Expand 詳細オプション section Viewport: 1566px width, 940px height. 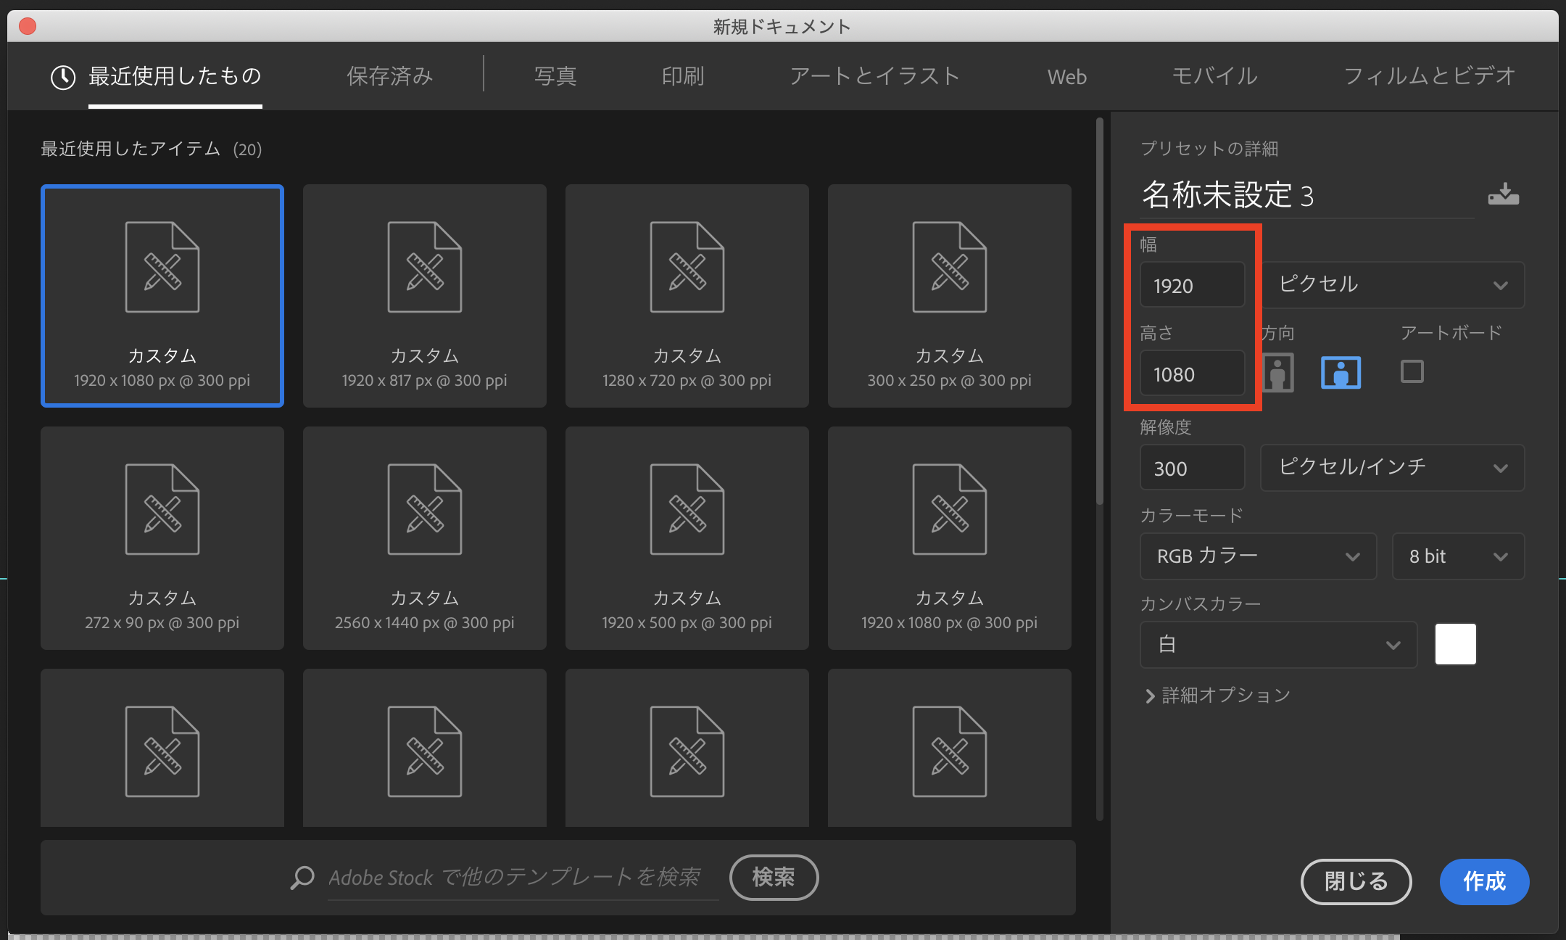(x=1218, y=696)
